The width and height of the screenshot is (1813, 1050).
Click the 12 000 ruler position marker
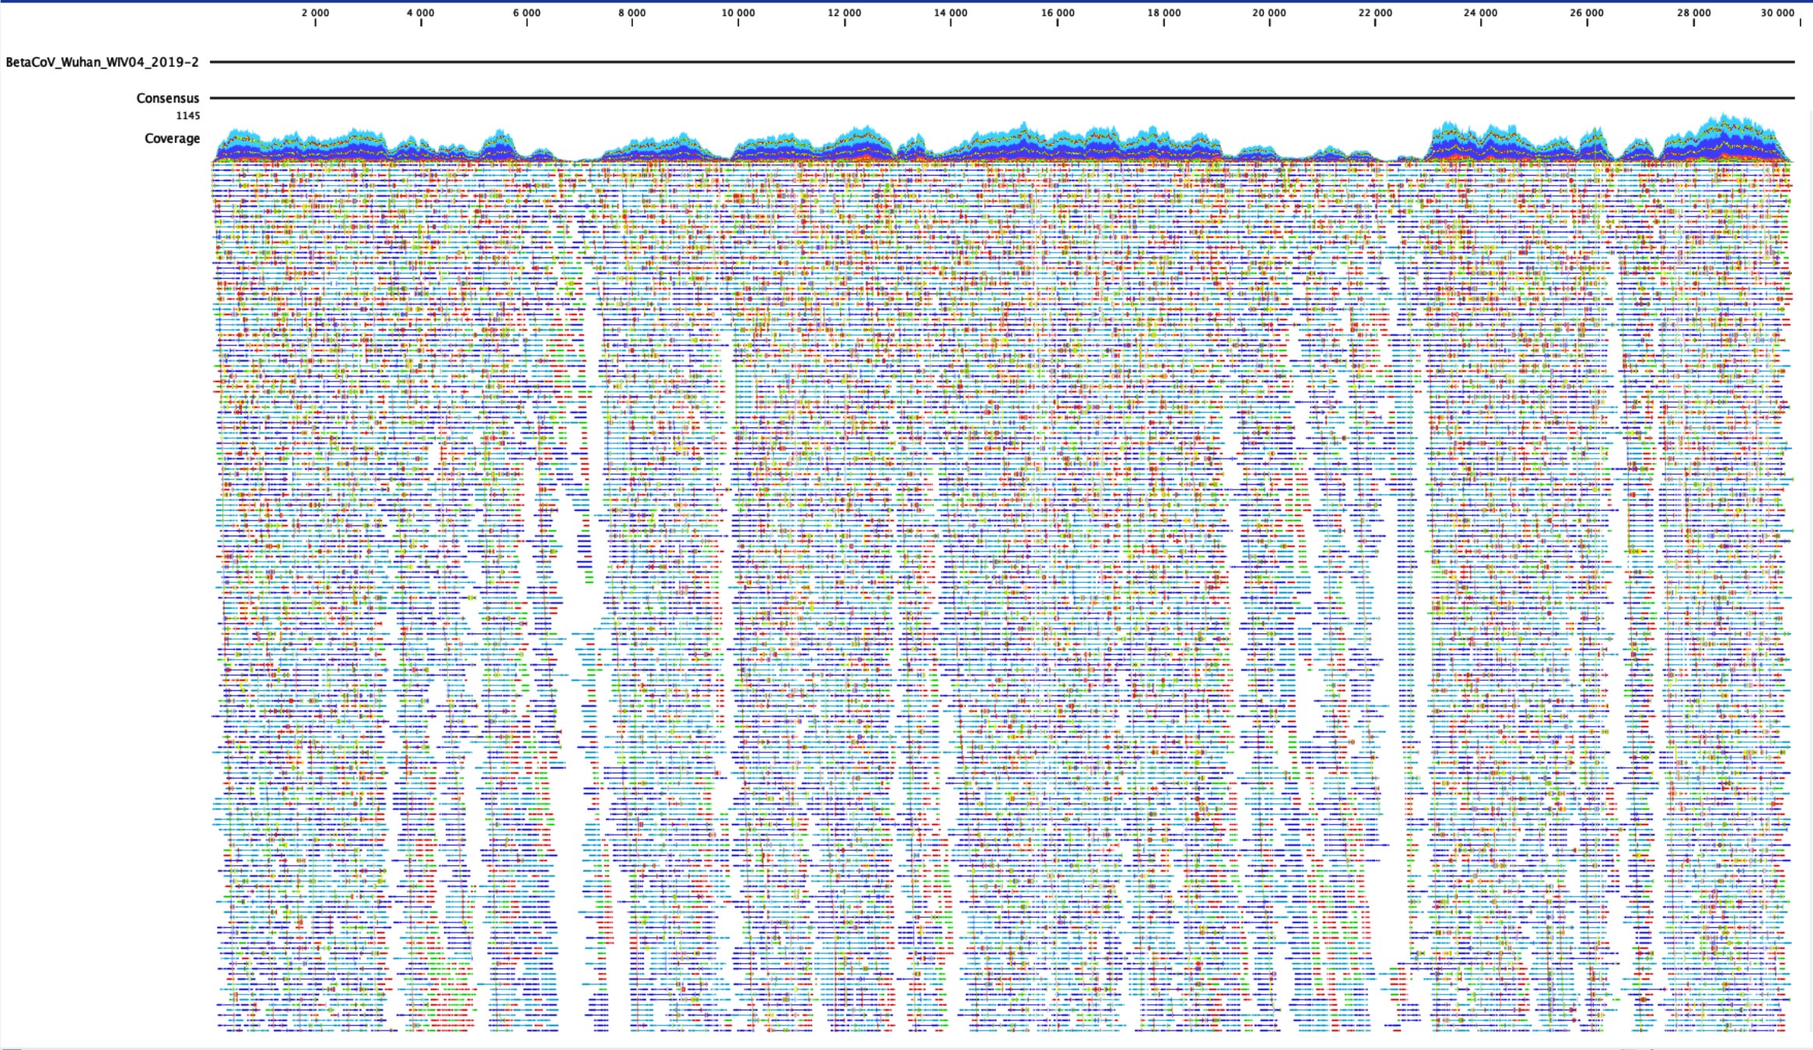(x=845, y=13)
